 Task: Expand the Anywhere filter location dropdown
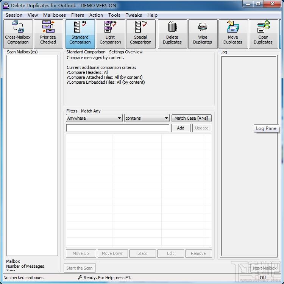coord(94,118)
